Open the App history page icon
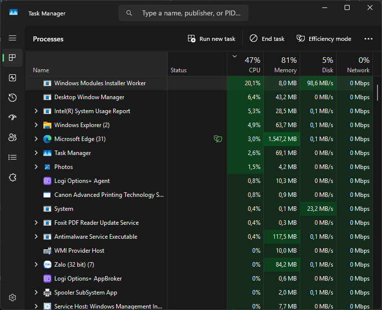This screenshot has height=310, width=382. pyautogui.click(x=12, y=98)
